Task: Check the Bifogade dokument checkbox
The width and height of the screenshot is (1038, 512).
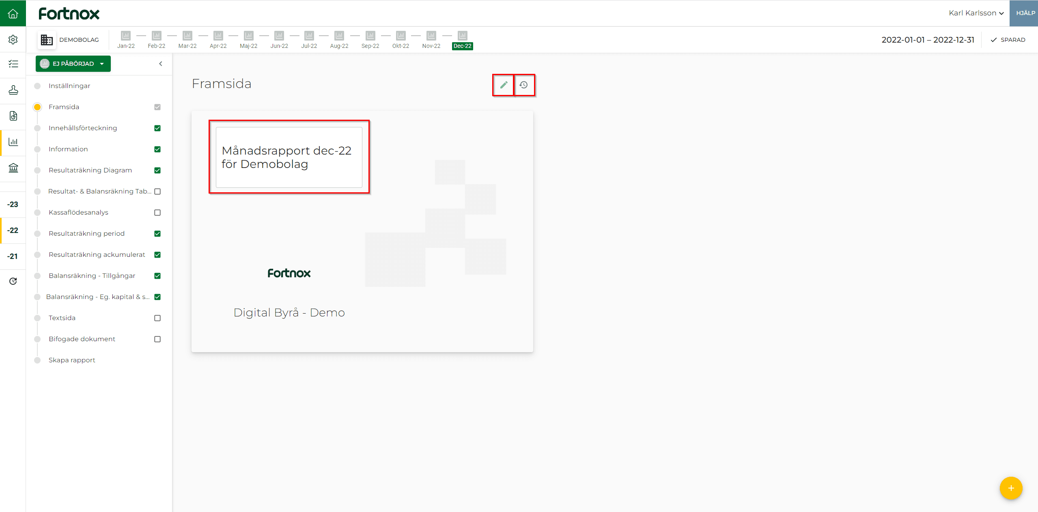Action: click(157, 339)
